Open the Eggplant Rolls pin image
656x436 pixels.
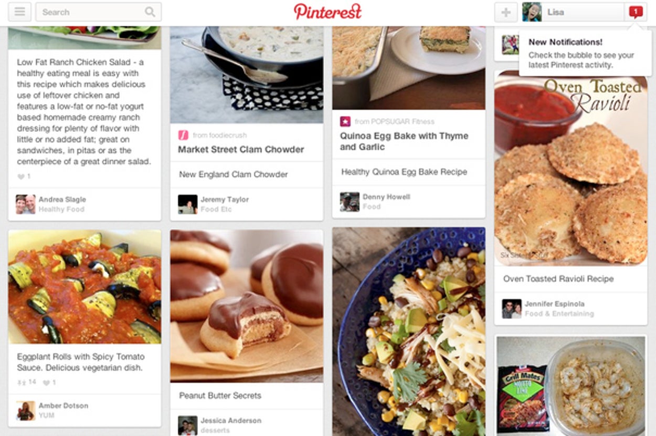pos(84,287)
